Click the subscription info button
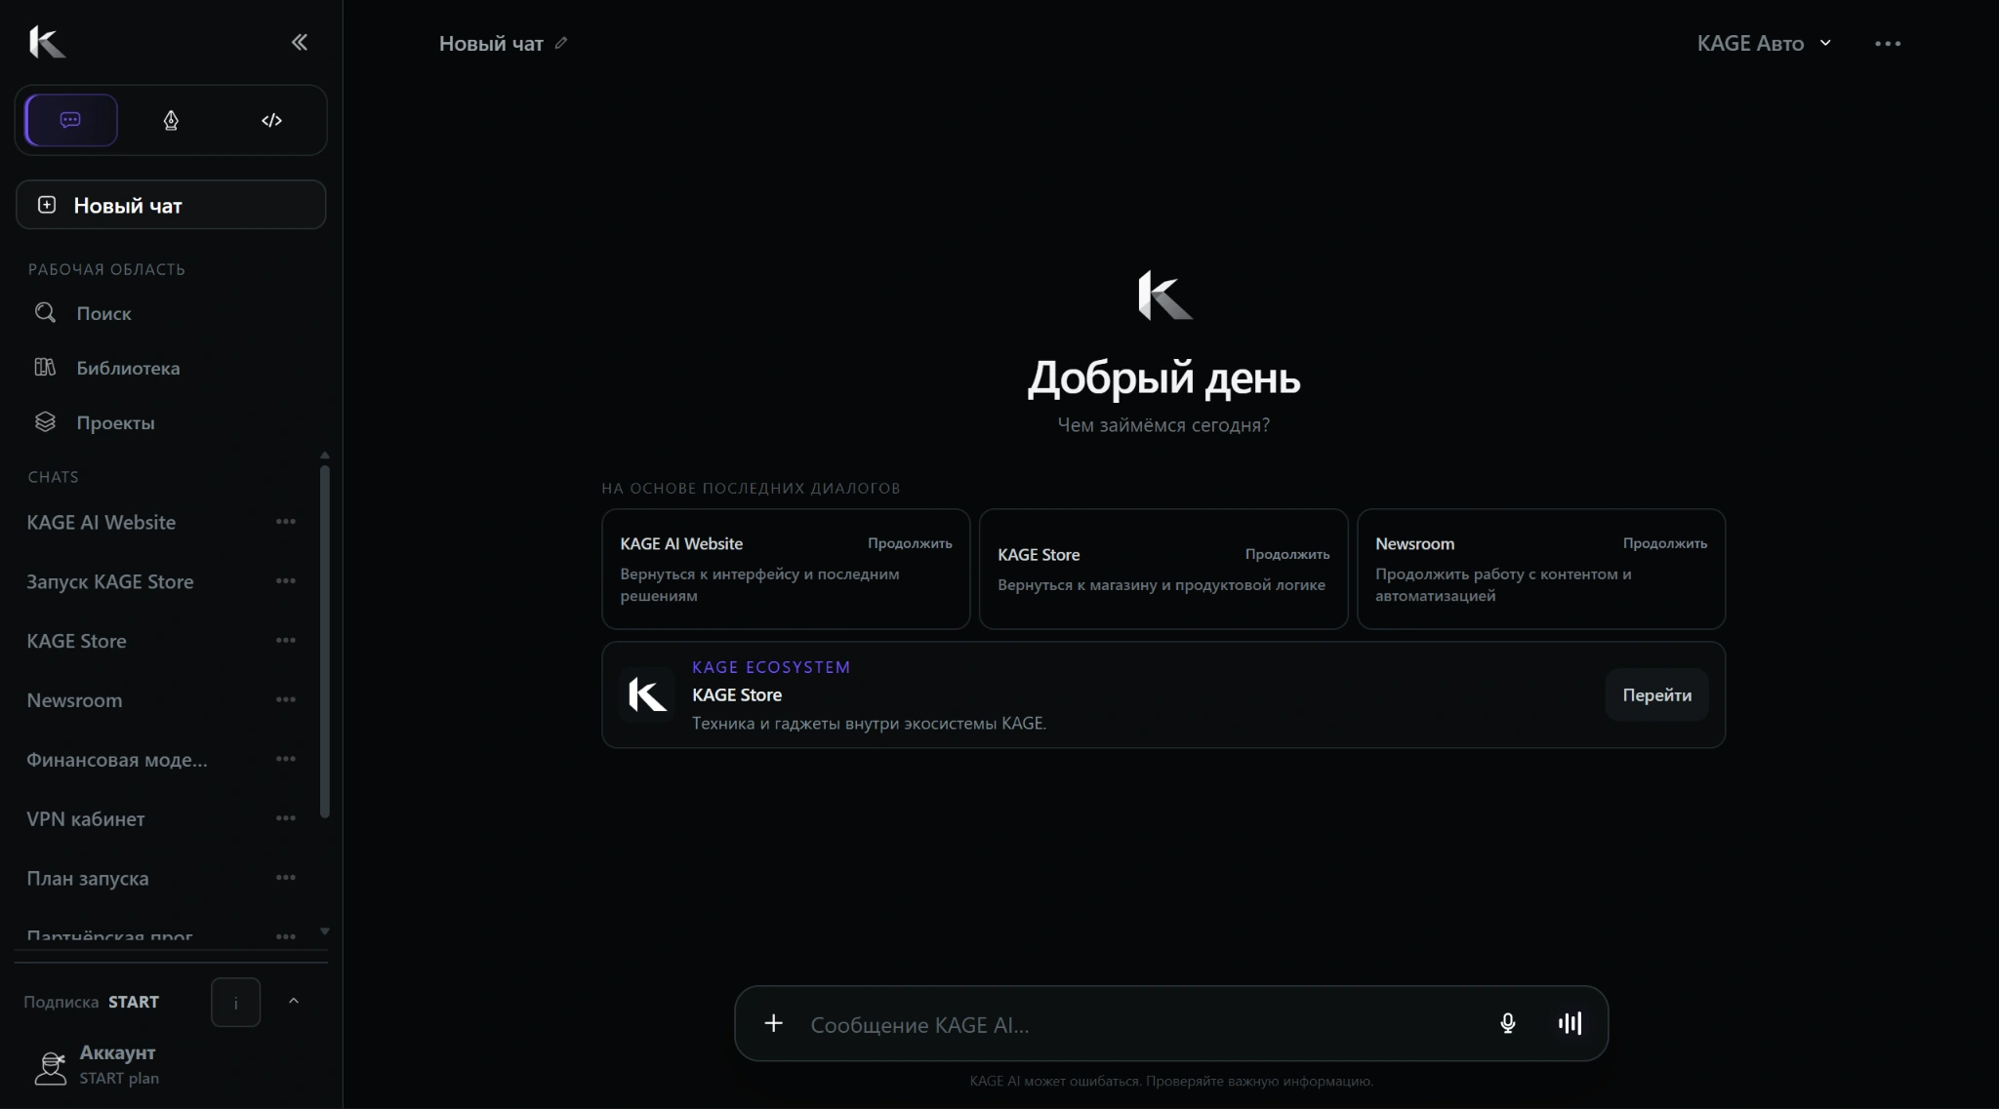Image resolution: width=1999 pixels, height=1109 pixels. [x=235, y=1003]
